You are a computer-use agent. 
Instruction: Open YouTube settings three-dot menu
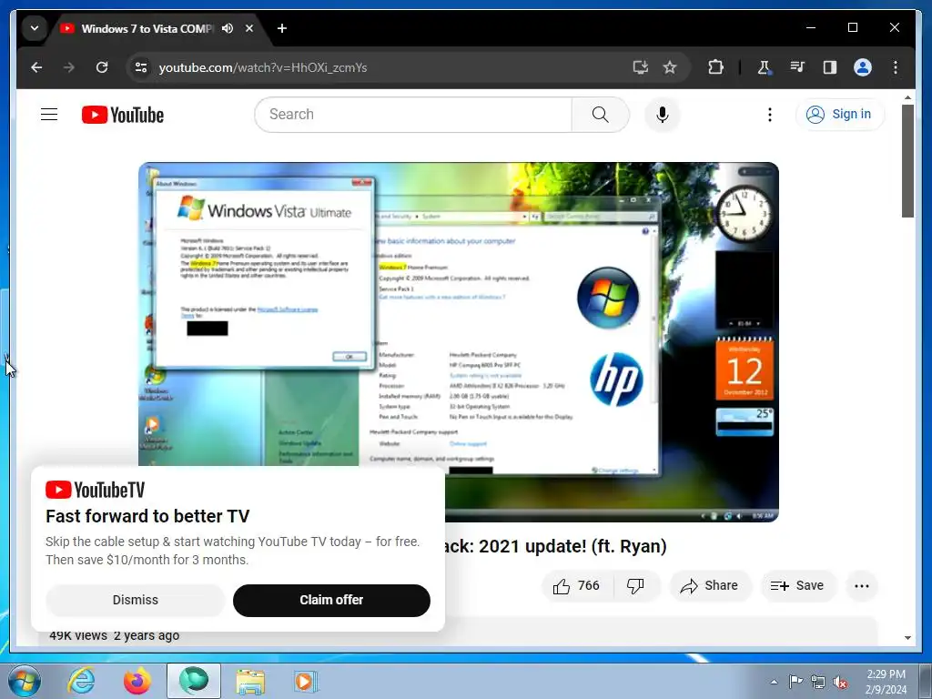point(770,114)
